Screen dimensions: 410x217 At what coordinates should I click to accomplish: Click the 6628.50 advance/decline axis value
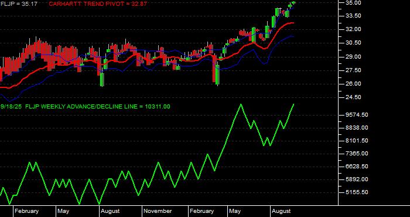(357, 167)
